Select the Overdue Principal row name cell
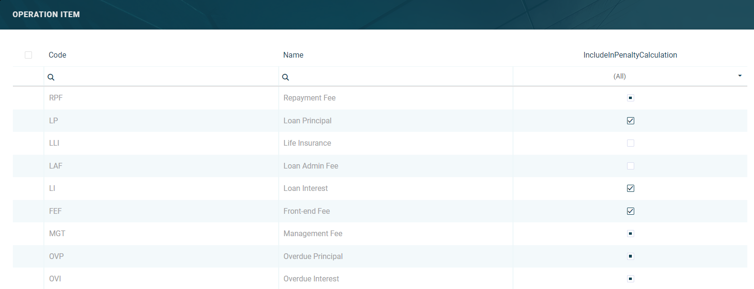 click(313, 257)
